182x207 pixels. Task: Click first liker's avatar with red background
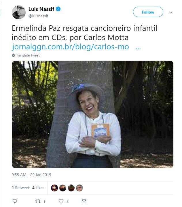[54, 188]
